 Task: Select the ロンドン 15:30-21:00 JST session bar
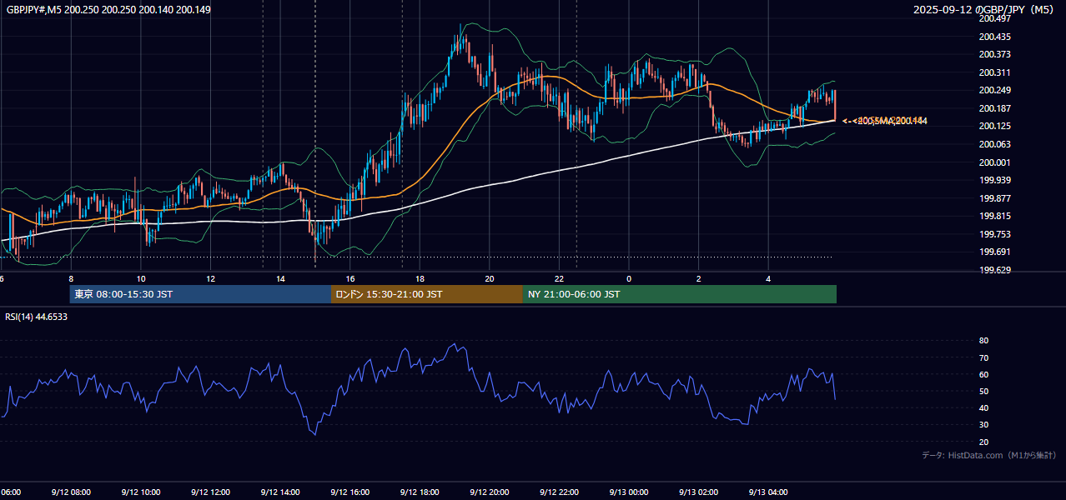pos(427,294)
